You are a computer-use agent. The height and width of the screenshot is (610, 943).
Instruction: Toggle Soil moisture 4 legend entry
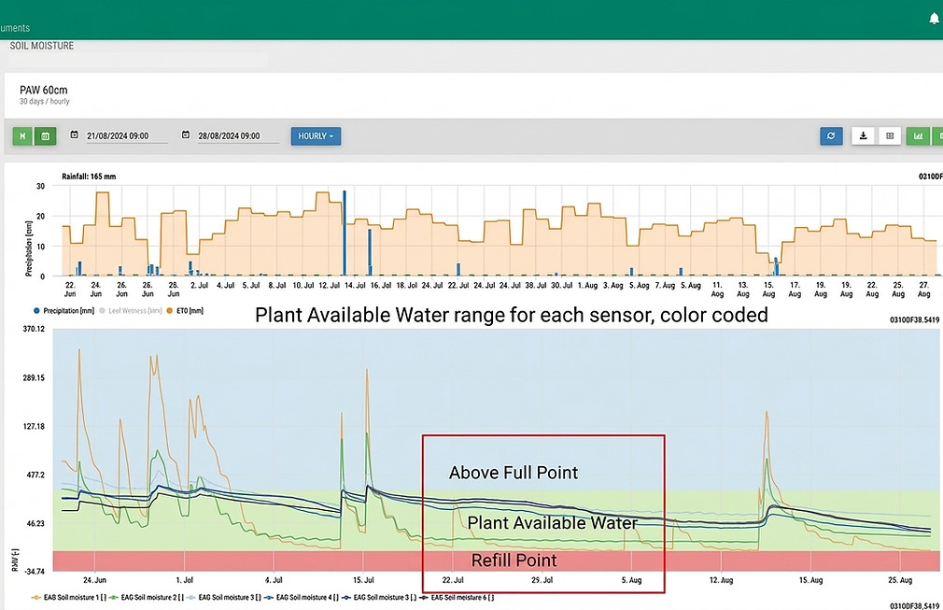click(302, 597)
